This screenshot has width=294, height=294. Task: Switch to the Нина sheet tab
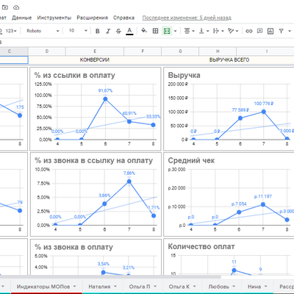click(x=254, y=287)
